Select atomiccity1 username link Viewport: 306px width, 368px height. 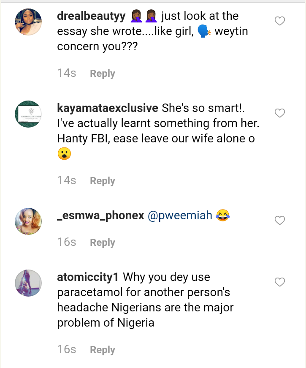[88, 278]
